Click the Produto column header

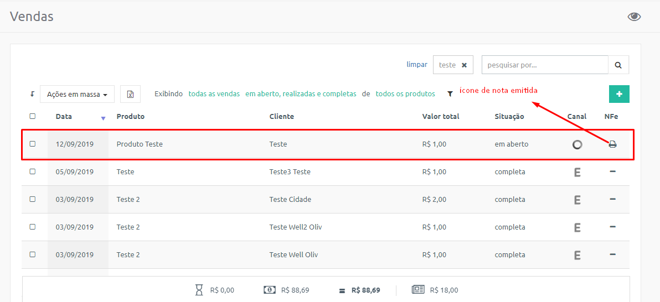(x=131, y=117)
